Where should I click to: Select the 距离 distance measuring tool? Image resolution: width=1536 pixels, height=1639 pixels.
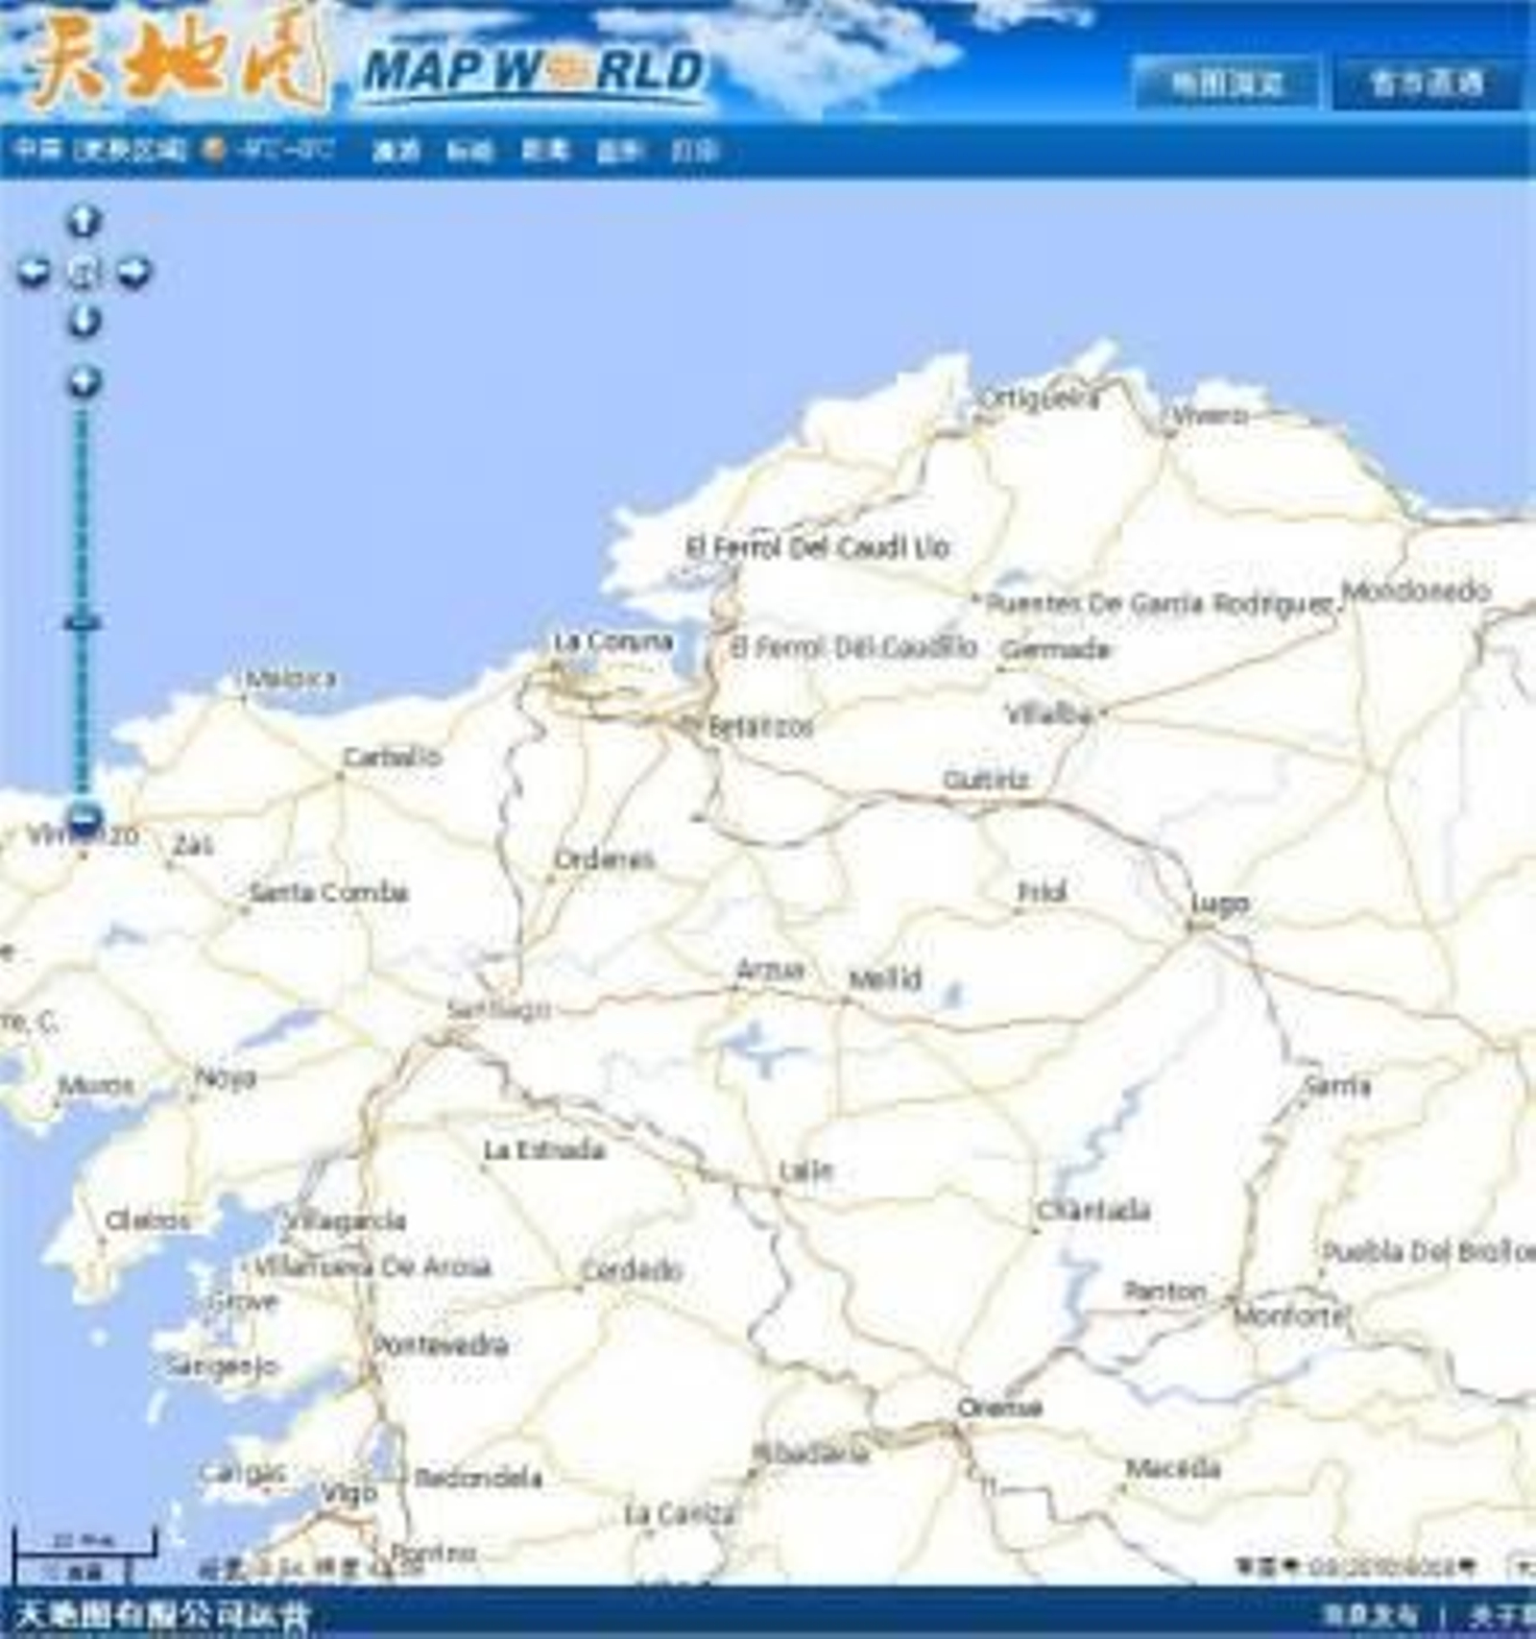pos(545,150)
